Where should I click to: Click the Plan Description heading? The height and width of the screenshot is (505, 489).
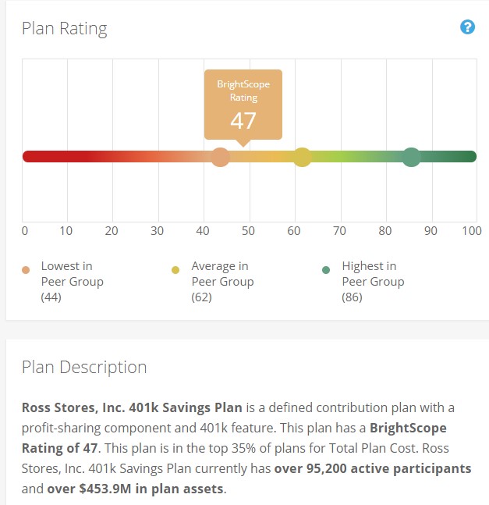(84, 367)
